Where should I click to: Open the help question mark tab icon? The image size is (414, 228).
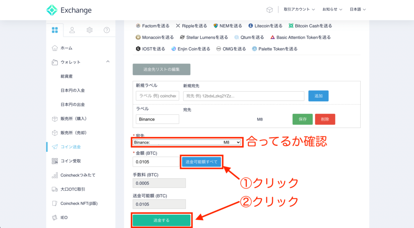pyautogui.click(x=107, y=30)
